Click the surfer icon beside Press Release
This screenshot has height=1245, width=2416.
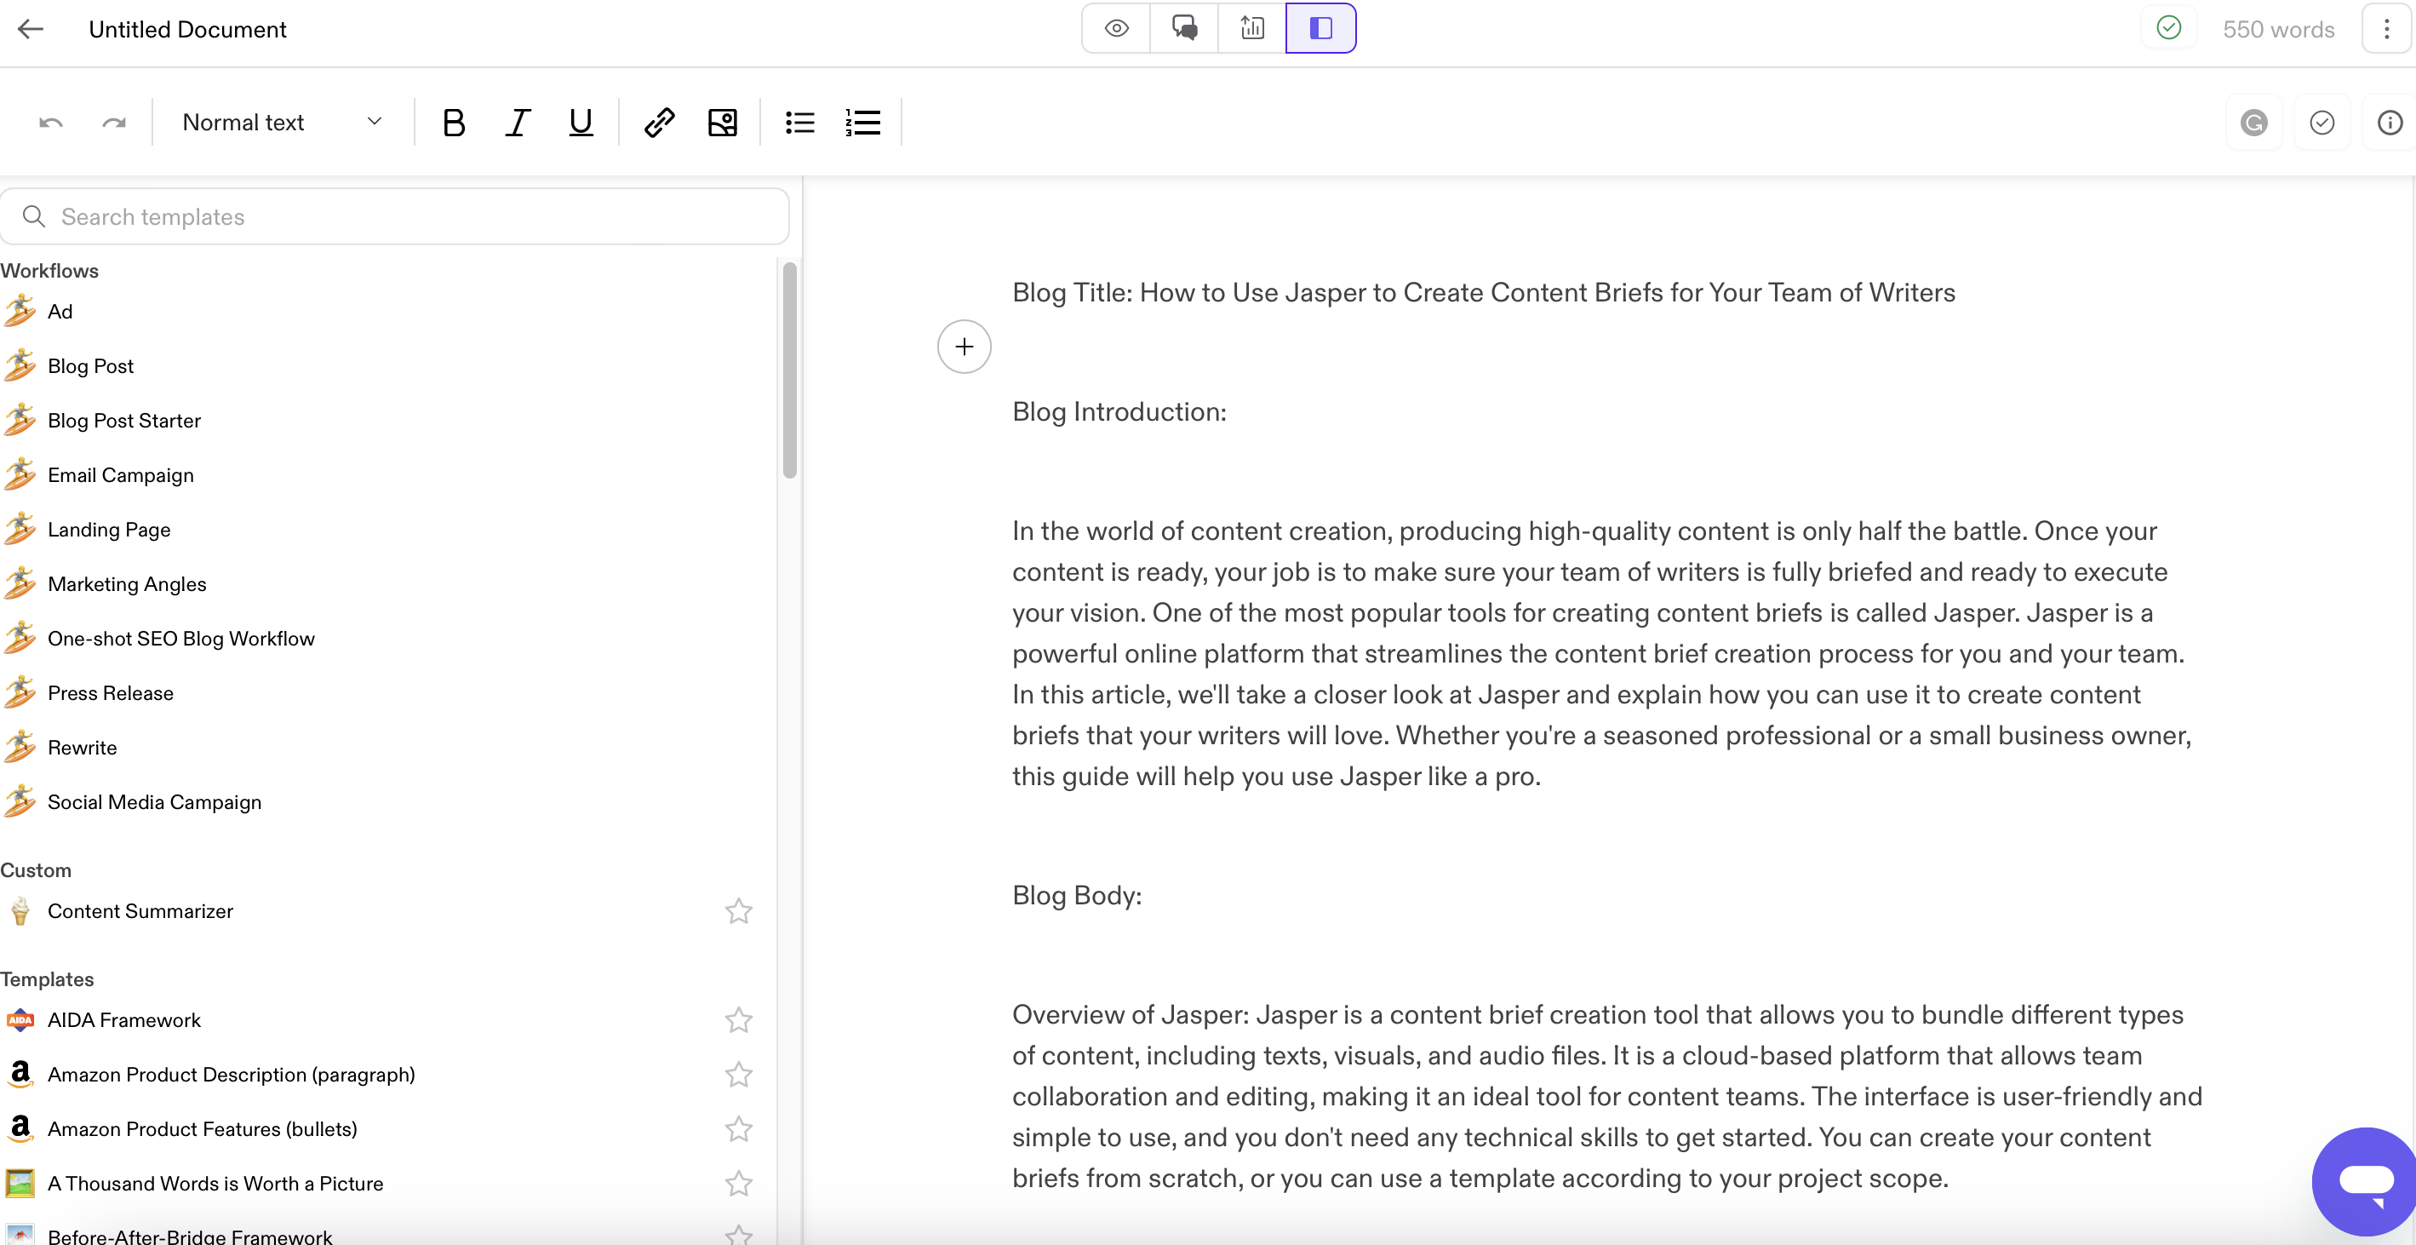[x=20, y=692]
